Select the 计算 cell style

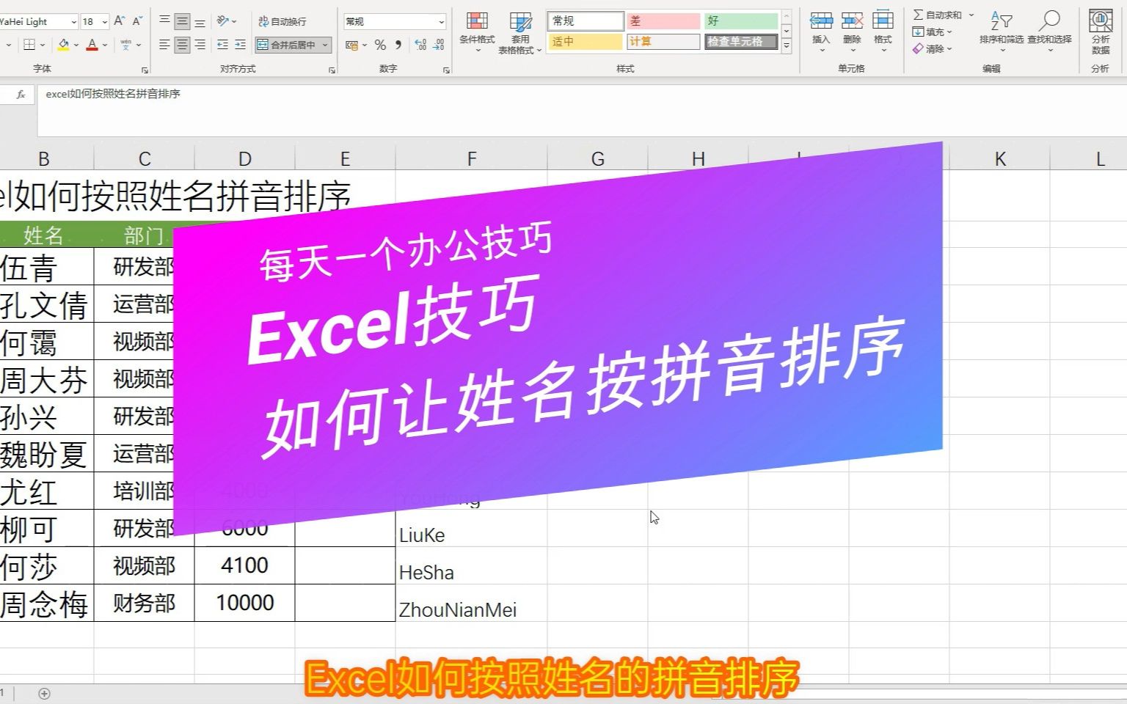[x=663, y=42]
